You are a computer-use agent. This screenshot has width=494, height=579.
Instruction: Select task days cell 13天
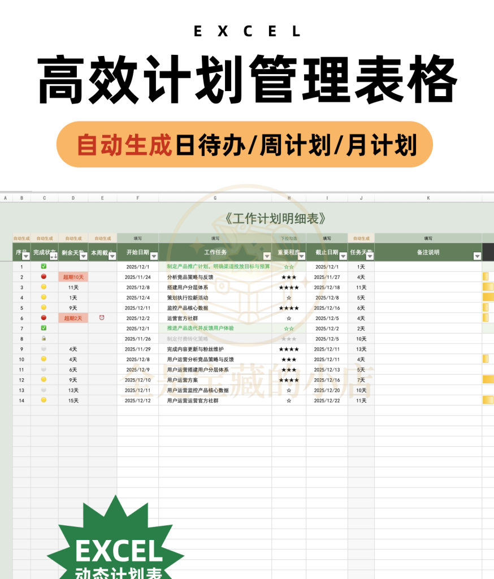click(x=361, y=349)
